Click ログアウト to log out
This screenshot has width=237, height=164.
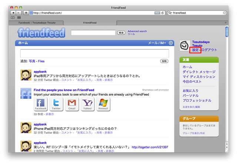[209, 50]
